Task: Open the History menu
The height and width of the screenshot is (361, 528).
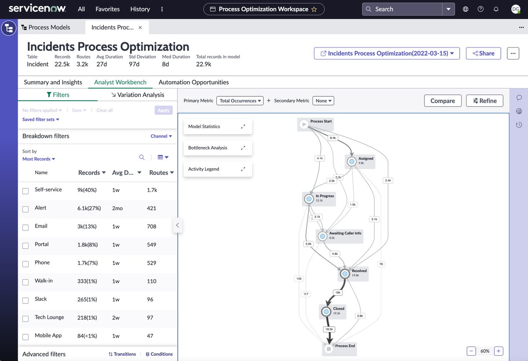Action: (140, 9)
